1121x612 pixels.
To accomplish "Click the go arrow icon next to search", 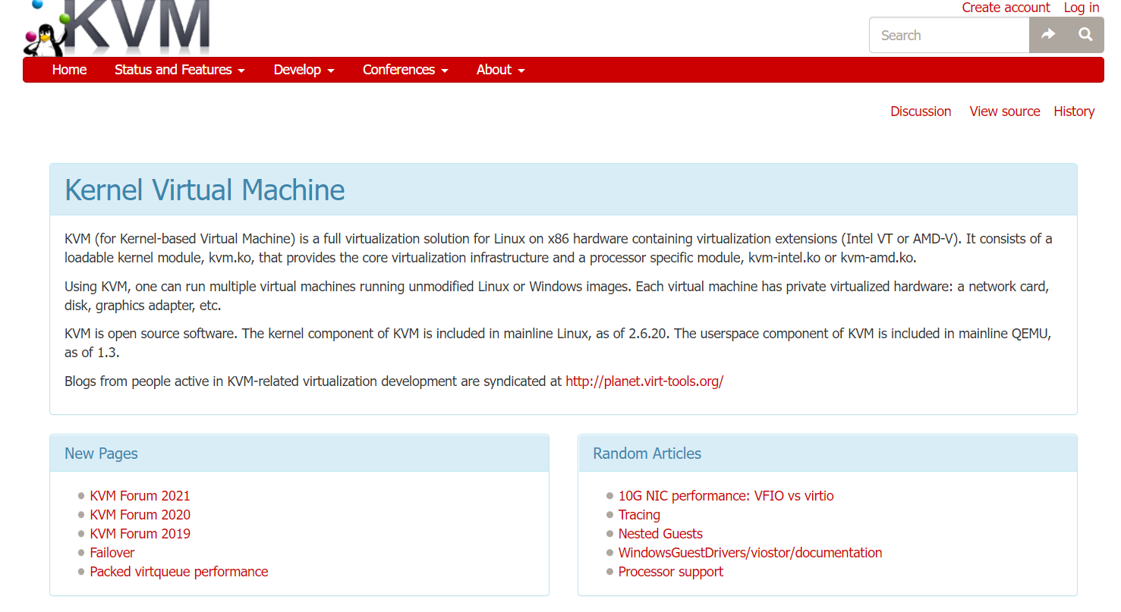I will (1048, 35).
